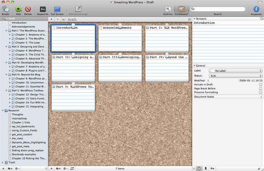
Task: Select wp_list_bookmarks in Research
Action: [23, 126]
